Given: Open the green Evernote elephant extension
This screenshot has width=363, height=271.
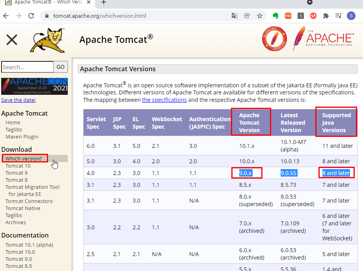Looking at the screenshot, I should 276,16.
